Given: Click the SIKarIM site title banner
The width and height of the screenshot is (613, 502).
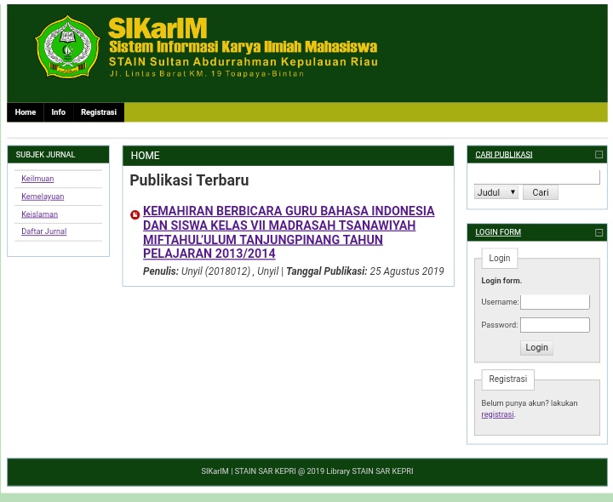Looking at the screenshot, I should 158,28.
